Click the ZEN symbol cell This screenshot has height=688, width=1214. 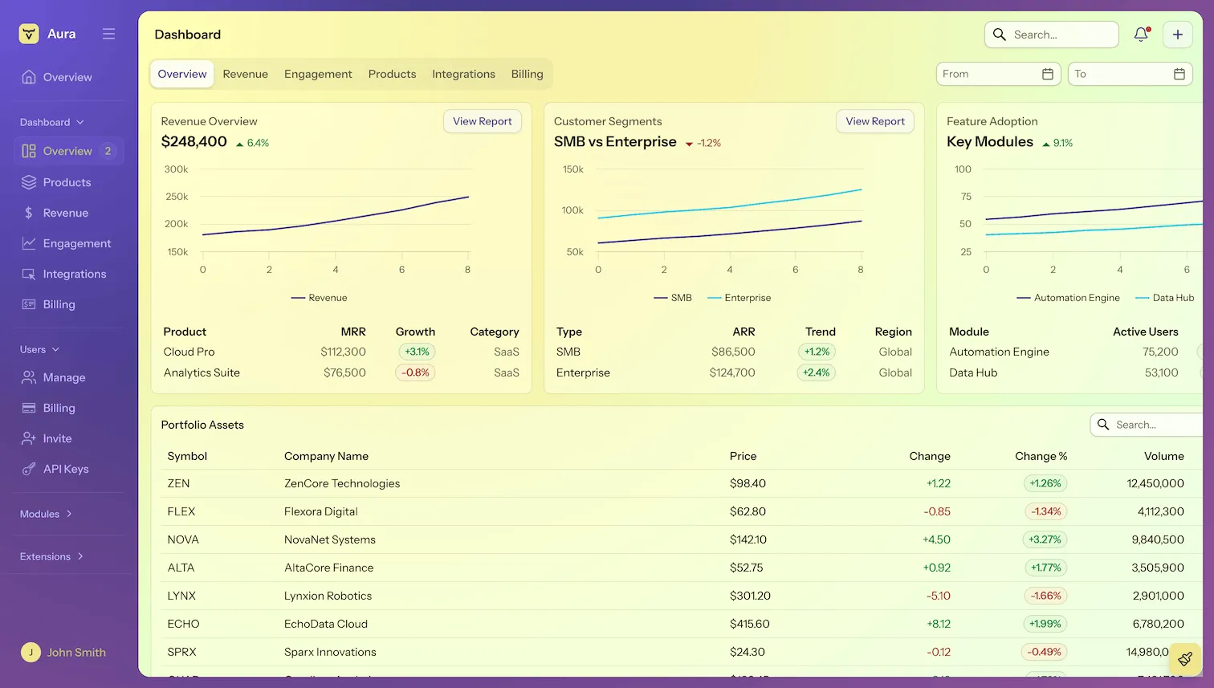pos(178,483)
